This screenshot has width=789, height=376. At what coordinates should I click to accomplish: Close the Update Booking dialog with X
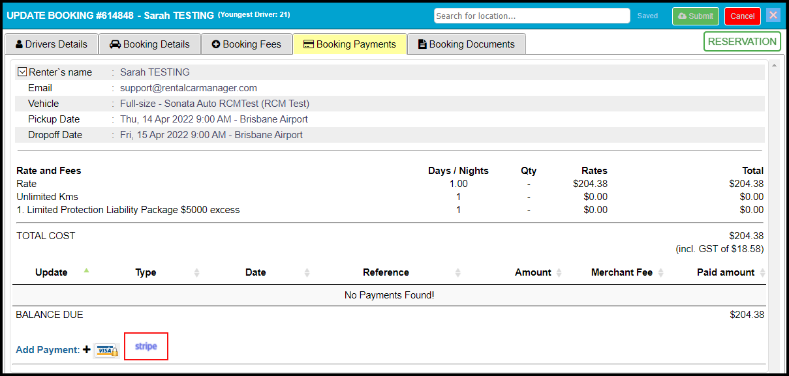(x=773, y=16)
